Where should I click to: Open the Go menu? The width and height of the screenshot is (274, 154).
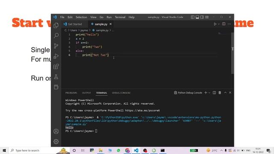[101, 17]
